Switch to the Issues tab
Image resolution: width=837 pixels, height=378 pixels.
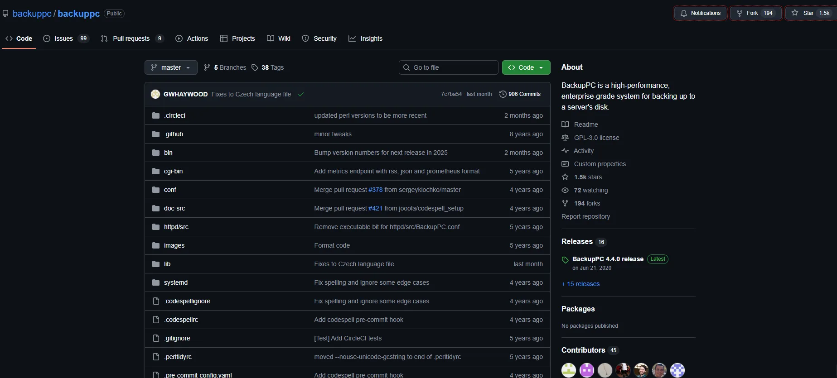pyautogui.click(x=66, y=38)
